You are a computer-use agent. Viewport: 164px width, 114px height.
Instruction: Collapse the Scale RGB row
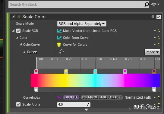pyautogui.click(x=13, y=31)
